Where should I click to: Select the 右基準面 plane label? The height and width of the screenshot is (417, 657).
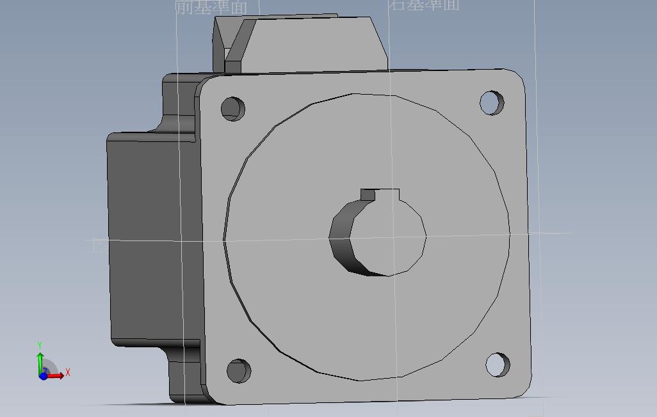[x=425, y=5]
